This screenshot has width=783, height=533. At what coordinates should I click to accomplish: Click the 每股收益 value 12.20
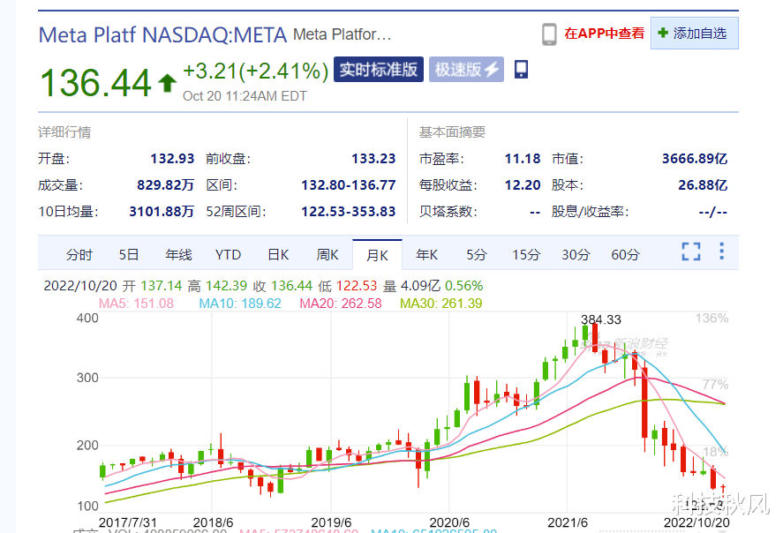coord(523,185)
